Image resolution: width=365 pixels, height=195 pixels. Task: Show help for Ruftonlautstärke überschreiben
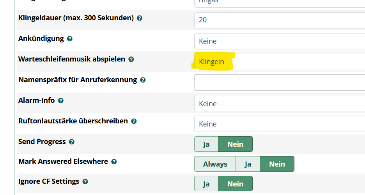(134, 121)
